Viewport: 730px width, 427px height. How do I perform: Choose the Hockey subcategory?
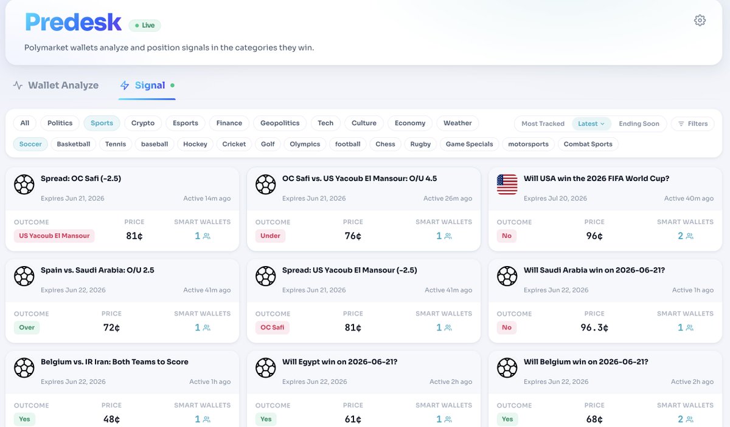tap(195, 145)
